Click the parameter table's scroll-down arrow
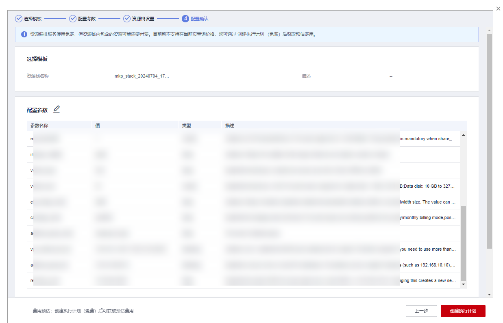The width and height of the screenshot is (503, 323). pyautogui.click(x=463, y=284)
